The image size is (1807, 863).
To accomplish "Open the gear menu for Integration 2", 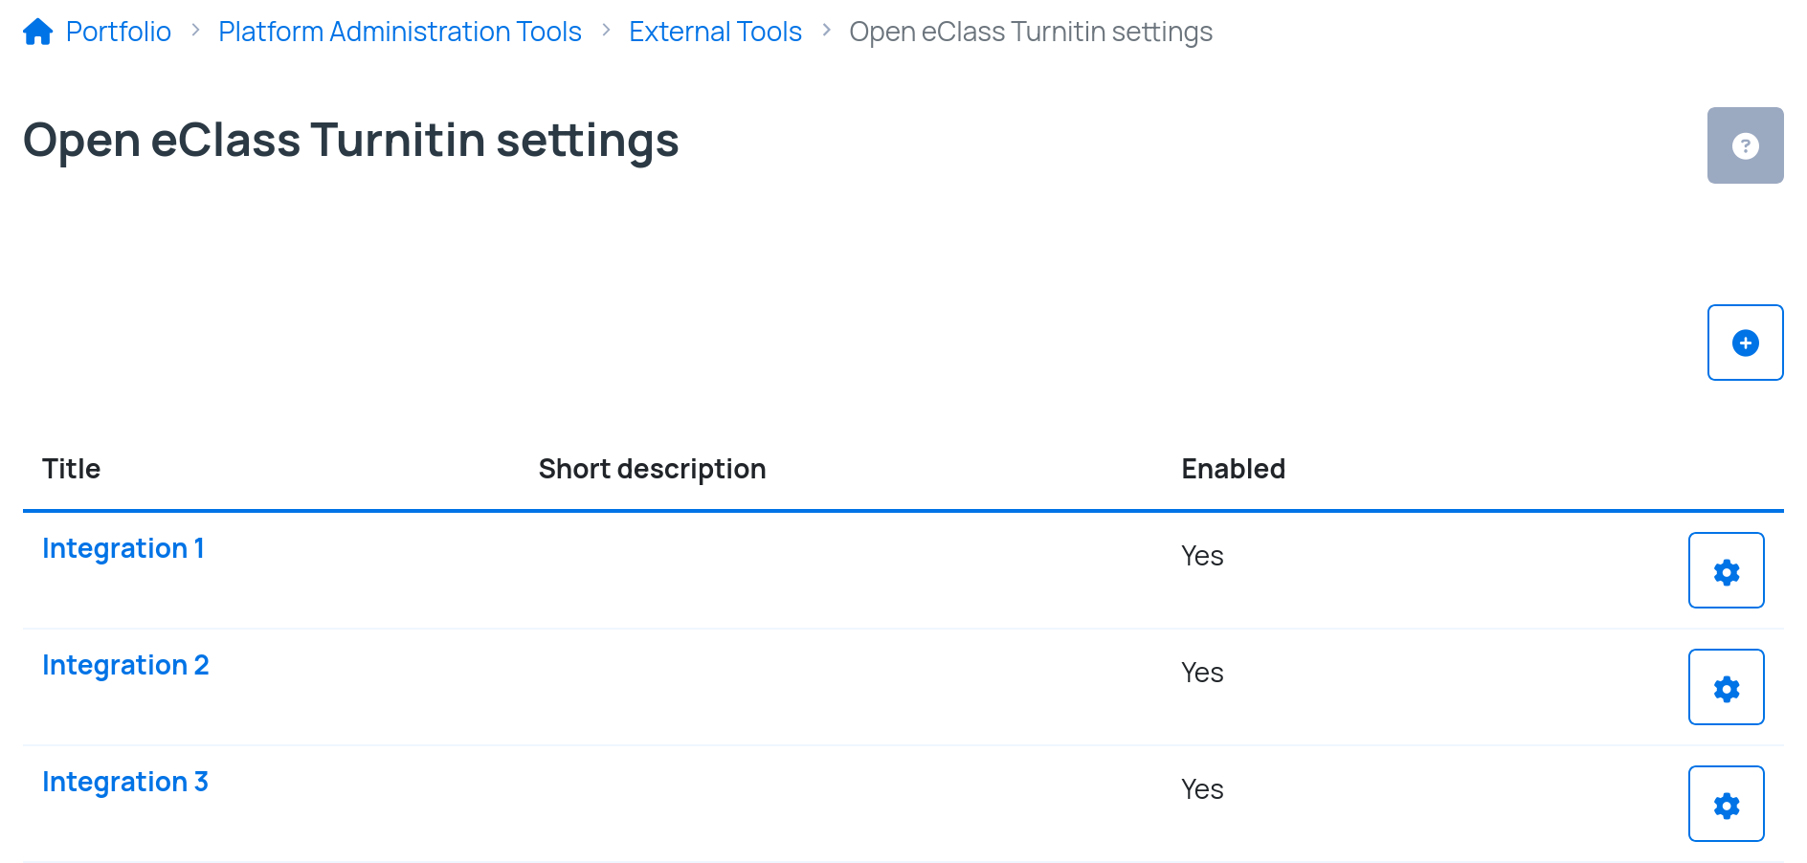I will pyautogui.click(x=1726, y=687).
